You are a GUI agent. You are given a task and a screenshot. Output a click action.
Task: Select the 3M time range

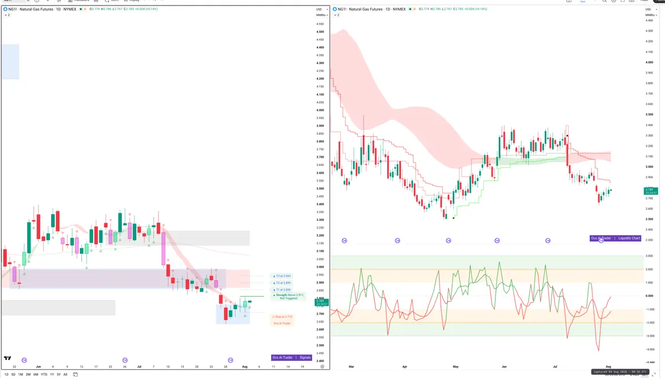tap(28, 374)
